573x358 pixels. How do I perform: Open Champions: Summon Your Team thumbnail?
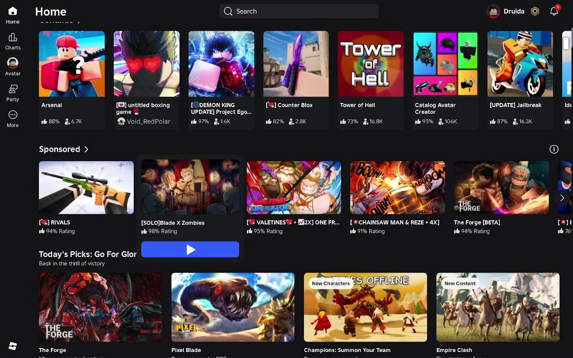[366, 307]
